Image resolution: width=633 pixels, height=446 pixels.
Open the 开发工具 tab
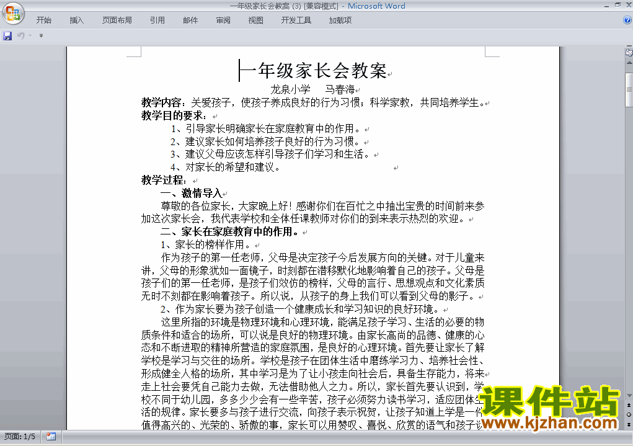(296, 20)
